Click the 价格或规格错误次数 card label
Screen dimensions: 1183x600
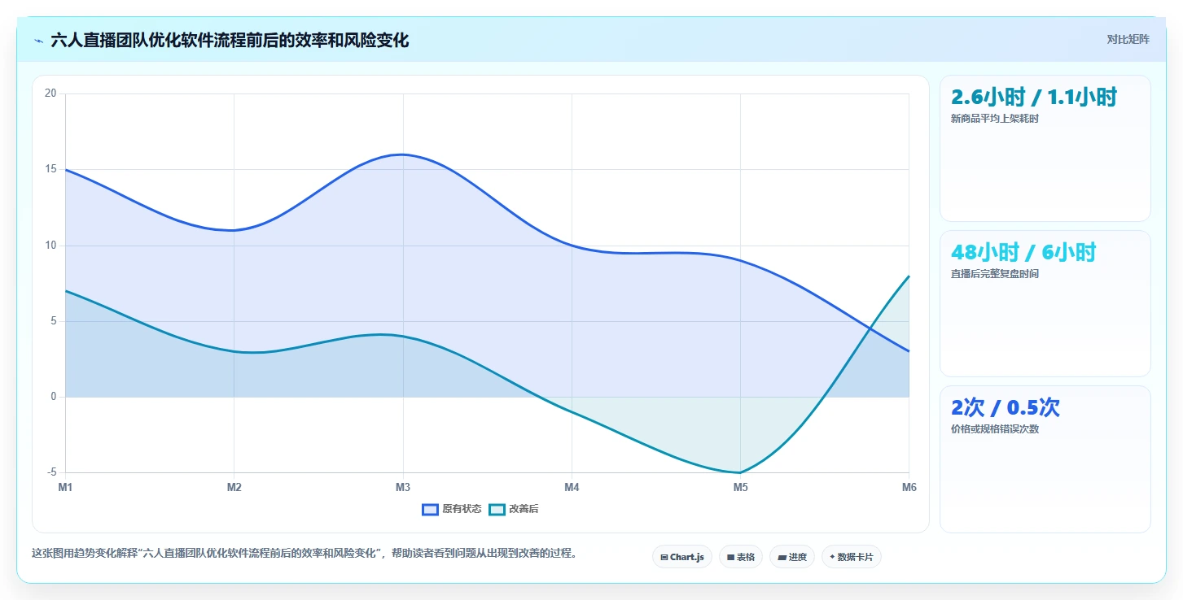coord(995,429)
